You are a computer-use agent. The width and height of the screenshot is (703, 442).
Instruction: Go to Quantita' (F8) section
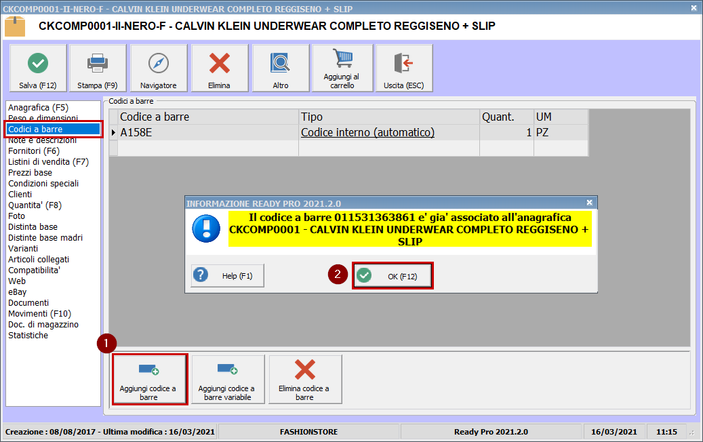click(x=35, y=205)
